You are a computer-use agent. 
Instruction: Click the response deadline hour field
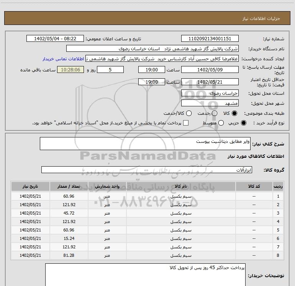coord(152,70)
